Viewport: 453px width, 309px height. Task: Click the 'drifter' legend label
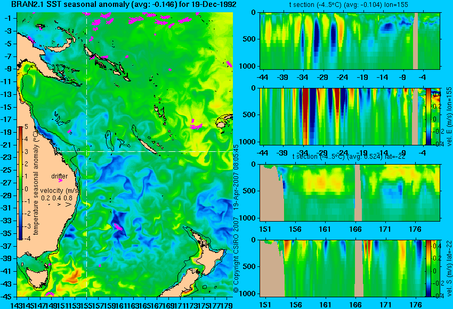click(x=60, y=176)
